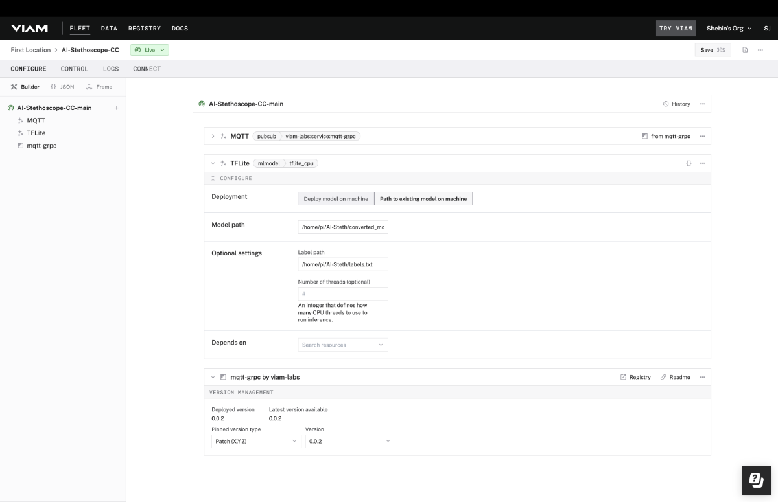Open the TFLite card options menu
The image size is (778, 502).
tap(702, 163)
